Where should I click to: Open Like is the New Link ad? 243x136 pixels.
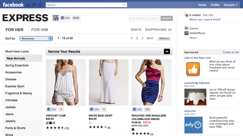[197, 58]
